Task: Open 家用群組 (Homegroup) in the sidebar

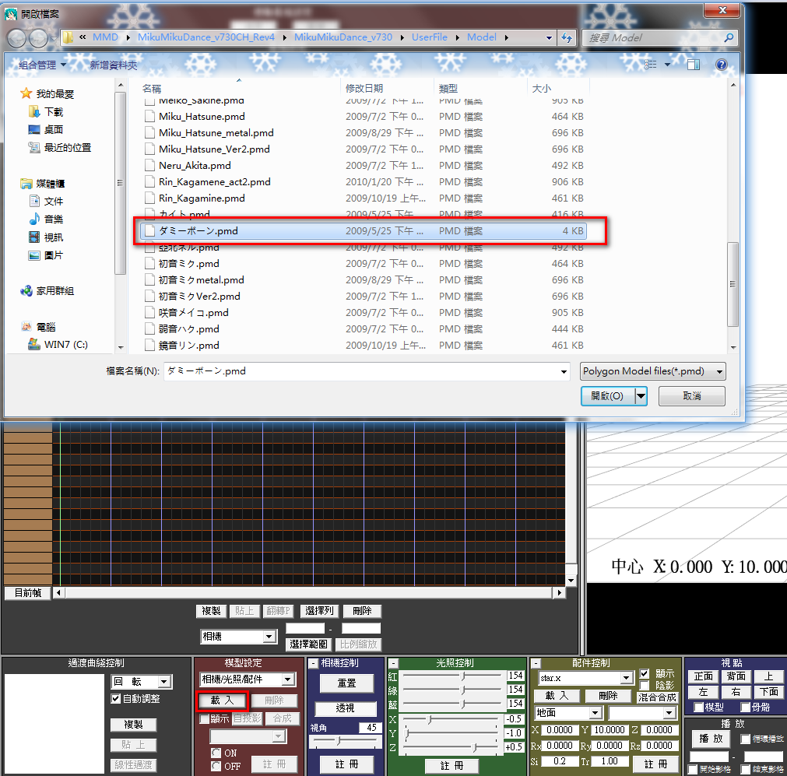Action: [x=47, y=291]
